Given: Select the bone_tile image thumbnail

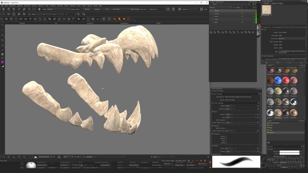Looking at the screenshot, I should [266, 9].
